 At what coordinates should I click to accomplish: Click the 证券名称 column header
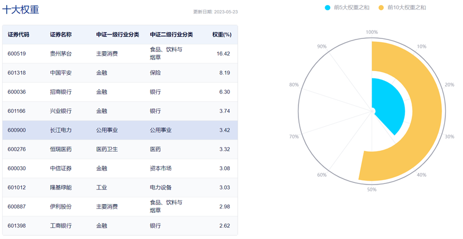click(61, 34)
